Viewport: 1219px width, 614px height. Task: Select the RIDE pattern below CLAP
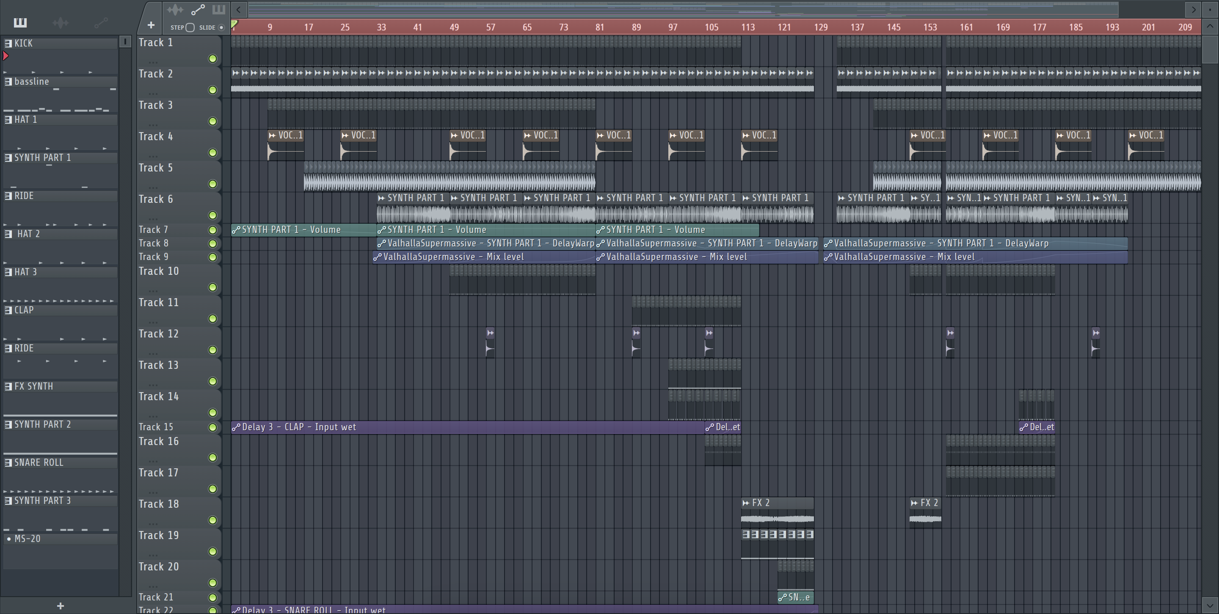click(61, 348)
